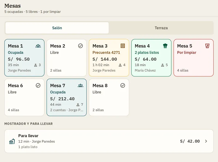
Task: Click the guest count icon on Mesa 3
Action: pyautogui.click(x=120, y=65)
